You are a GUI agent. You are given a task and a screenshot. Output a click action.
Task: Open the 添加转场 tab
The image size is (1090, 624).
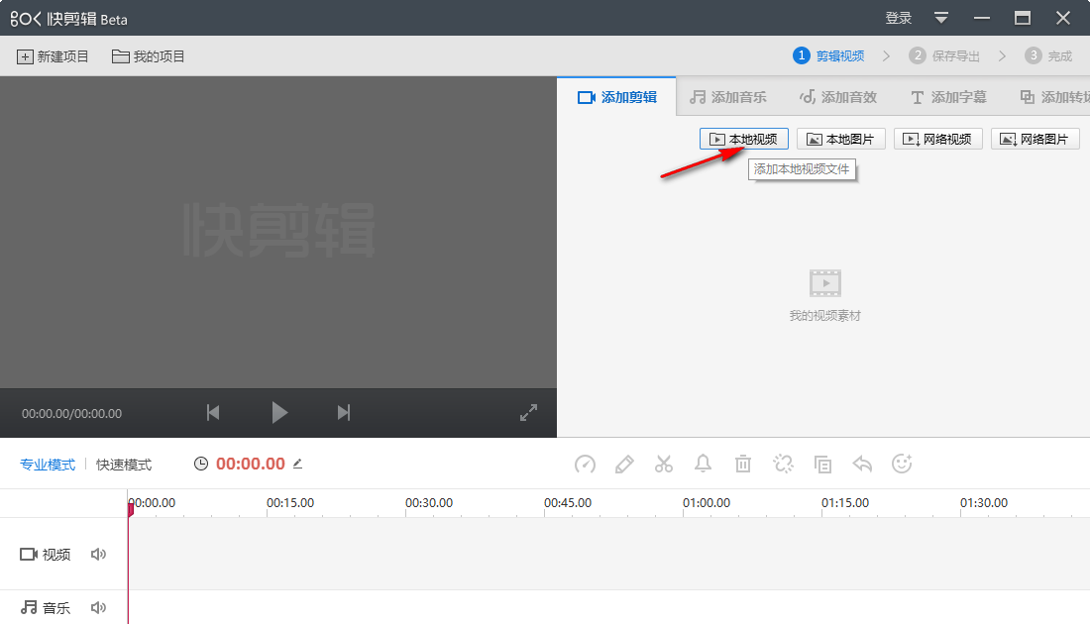tap(1054, 97)
